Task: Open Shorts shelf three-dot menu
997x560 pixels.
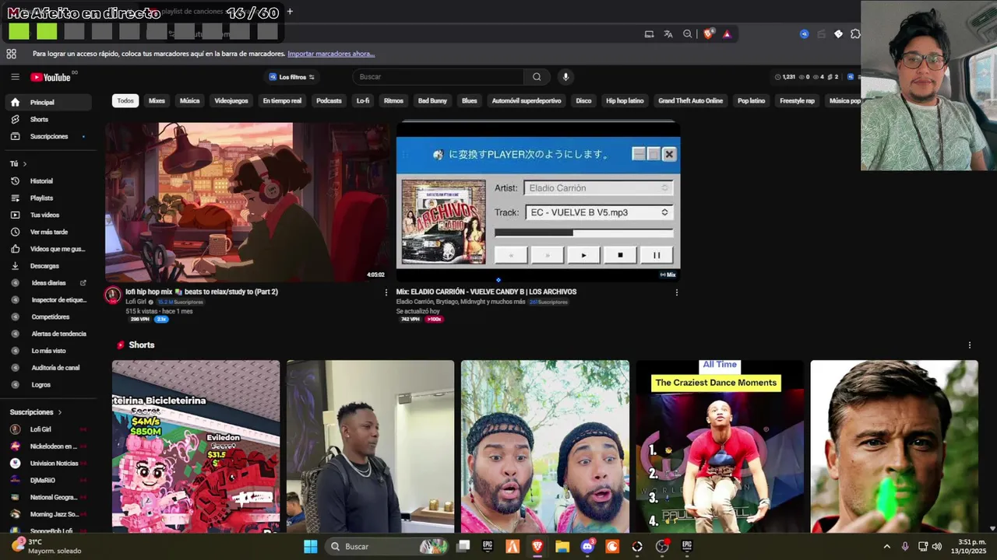Action: point(970,345)
